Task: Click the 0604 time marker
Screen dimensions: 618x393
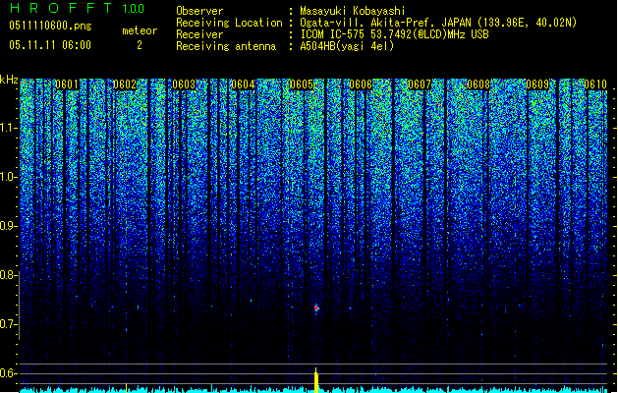Action: click(243, 84)
